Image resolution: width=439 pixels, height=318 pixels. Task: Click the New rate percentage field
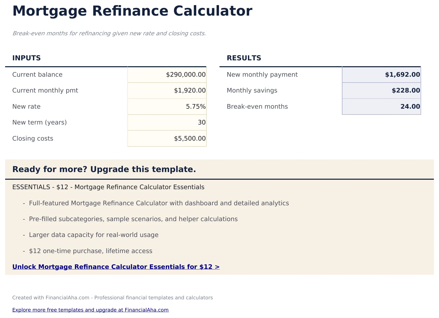[x=167, y=107]
